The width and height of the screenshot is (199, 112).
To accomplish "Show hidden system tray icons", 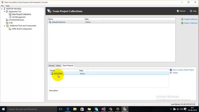I will pyautogui.click(x=171, y=109).
